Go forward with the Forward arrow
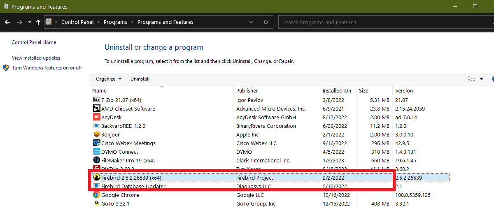The width and height of the screenshot is (494, 208). point(20,22)
